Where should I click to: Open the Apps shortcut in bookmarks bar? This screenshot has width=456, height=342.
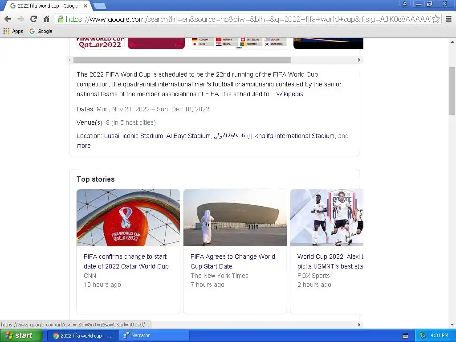tap(13, 31)
